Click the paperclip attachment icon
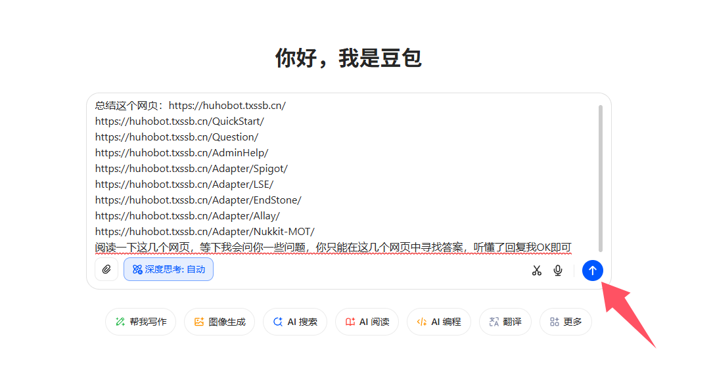 106,270
